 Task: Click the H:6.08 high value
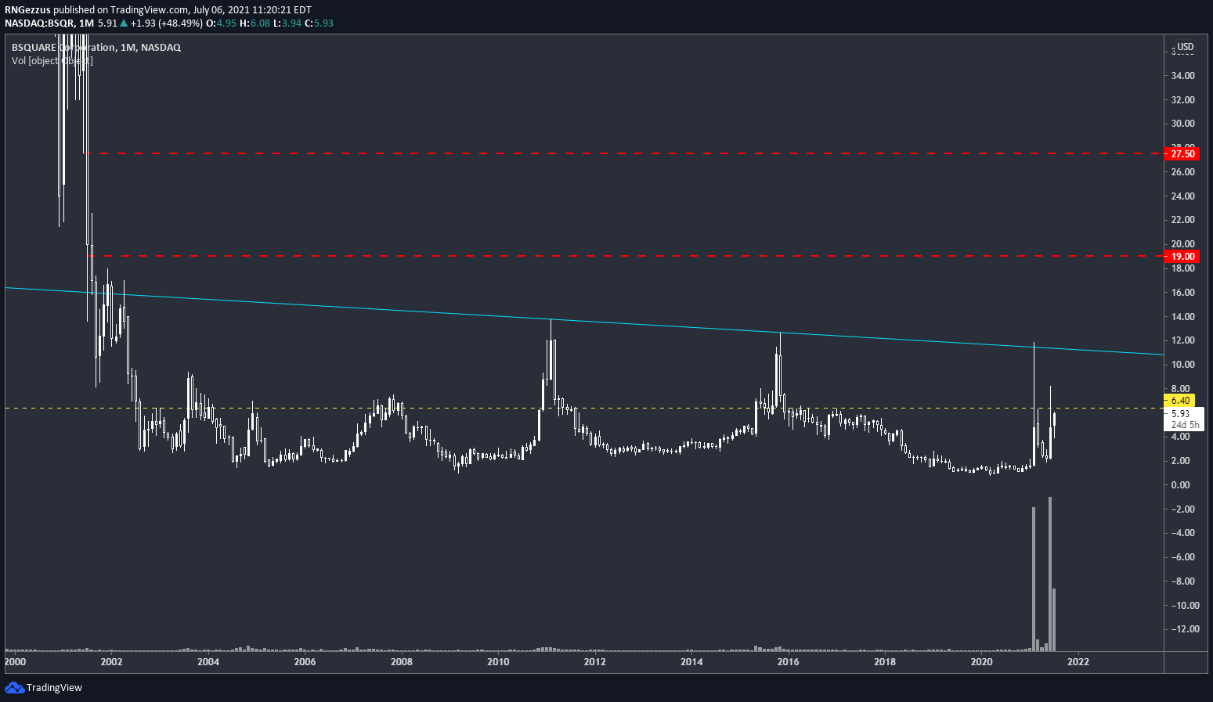(x=255, y=23)
